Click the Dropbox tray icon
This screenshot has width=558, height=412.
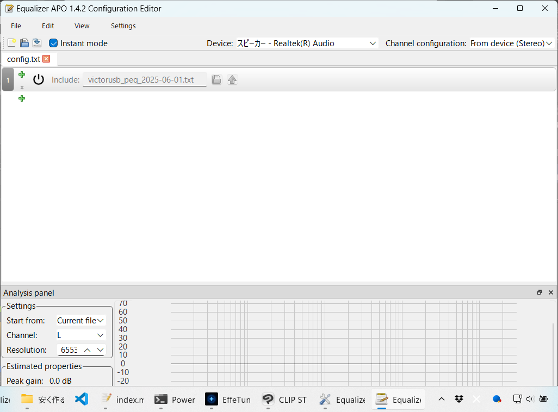(x=459, y=399)
